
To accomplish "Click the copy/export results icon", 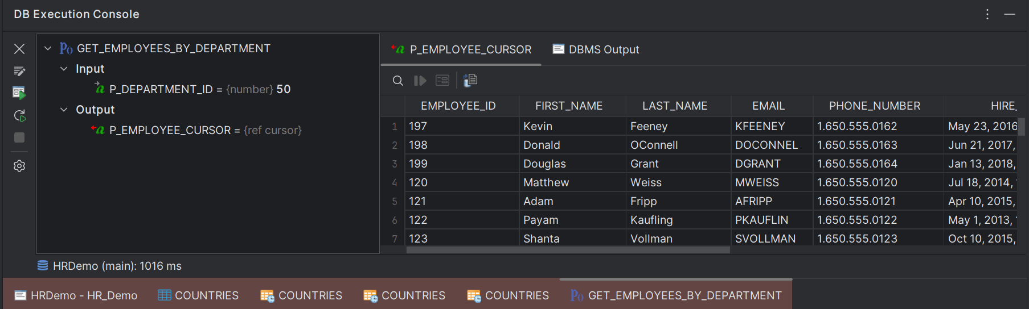I will (x=470, y=81).
